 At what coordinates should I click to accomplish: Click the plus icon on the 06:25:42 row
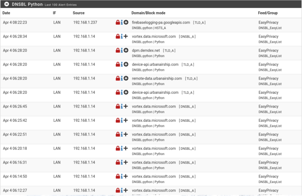(126, 120)
